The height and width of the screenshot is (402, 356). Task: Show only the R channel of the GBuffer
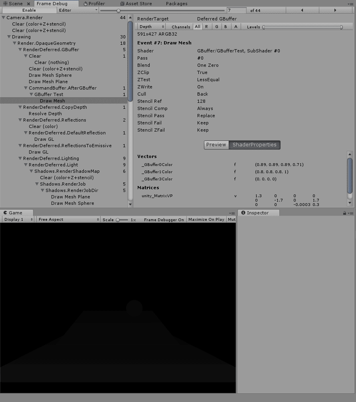point(206,26)
